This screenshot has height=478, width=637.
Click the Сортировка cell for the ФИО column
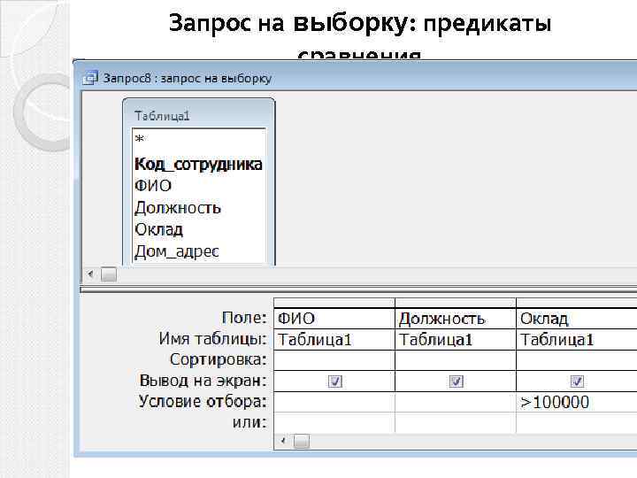(x=334, y=360)
